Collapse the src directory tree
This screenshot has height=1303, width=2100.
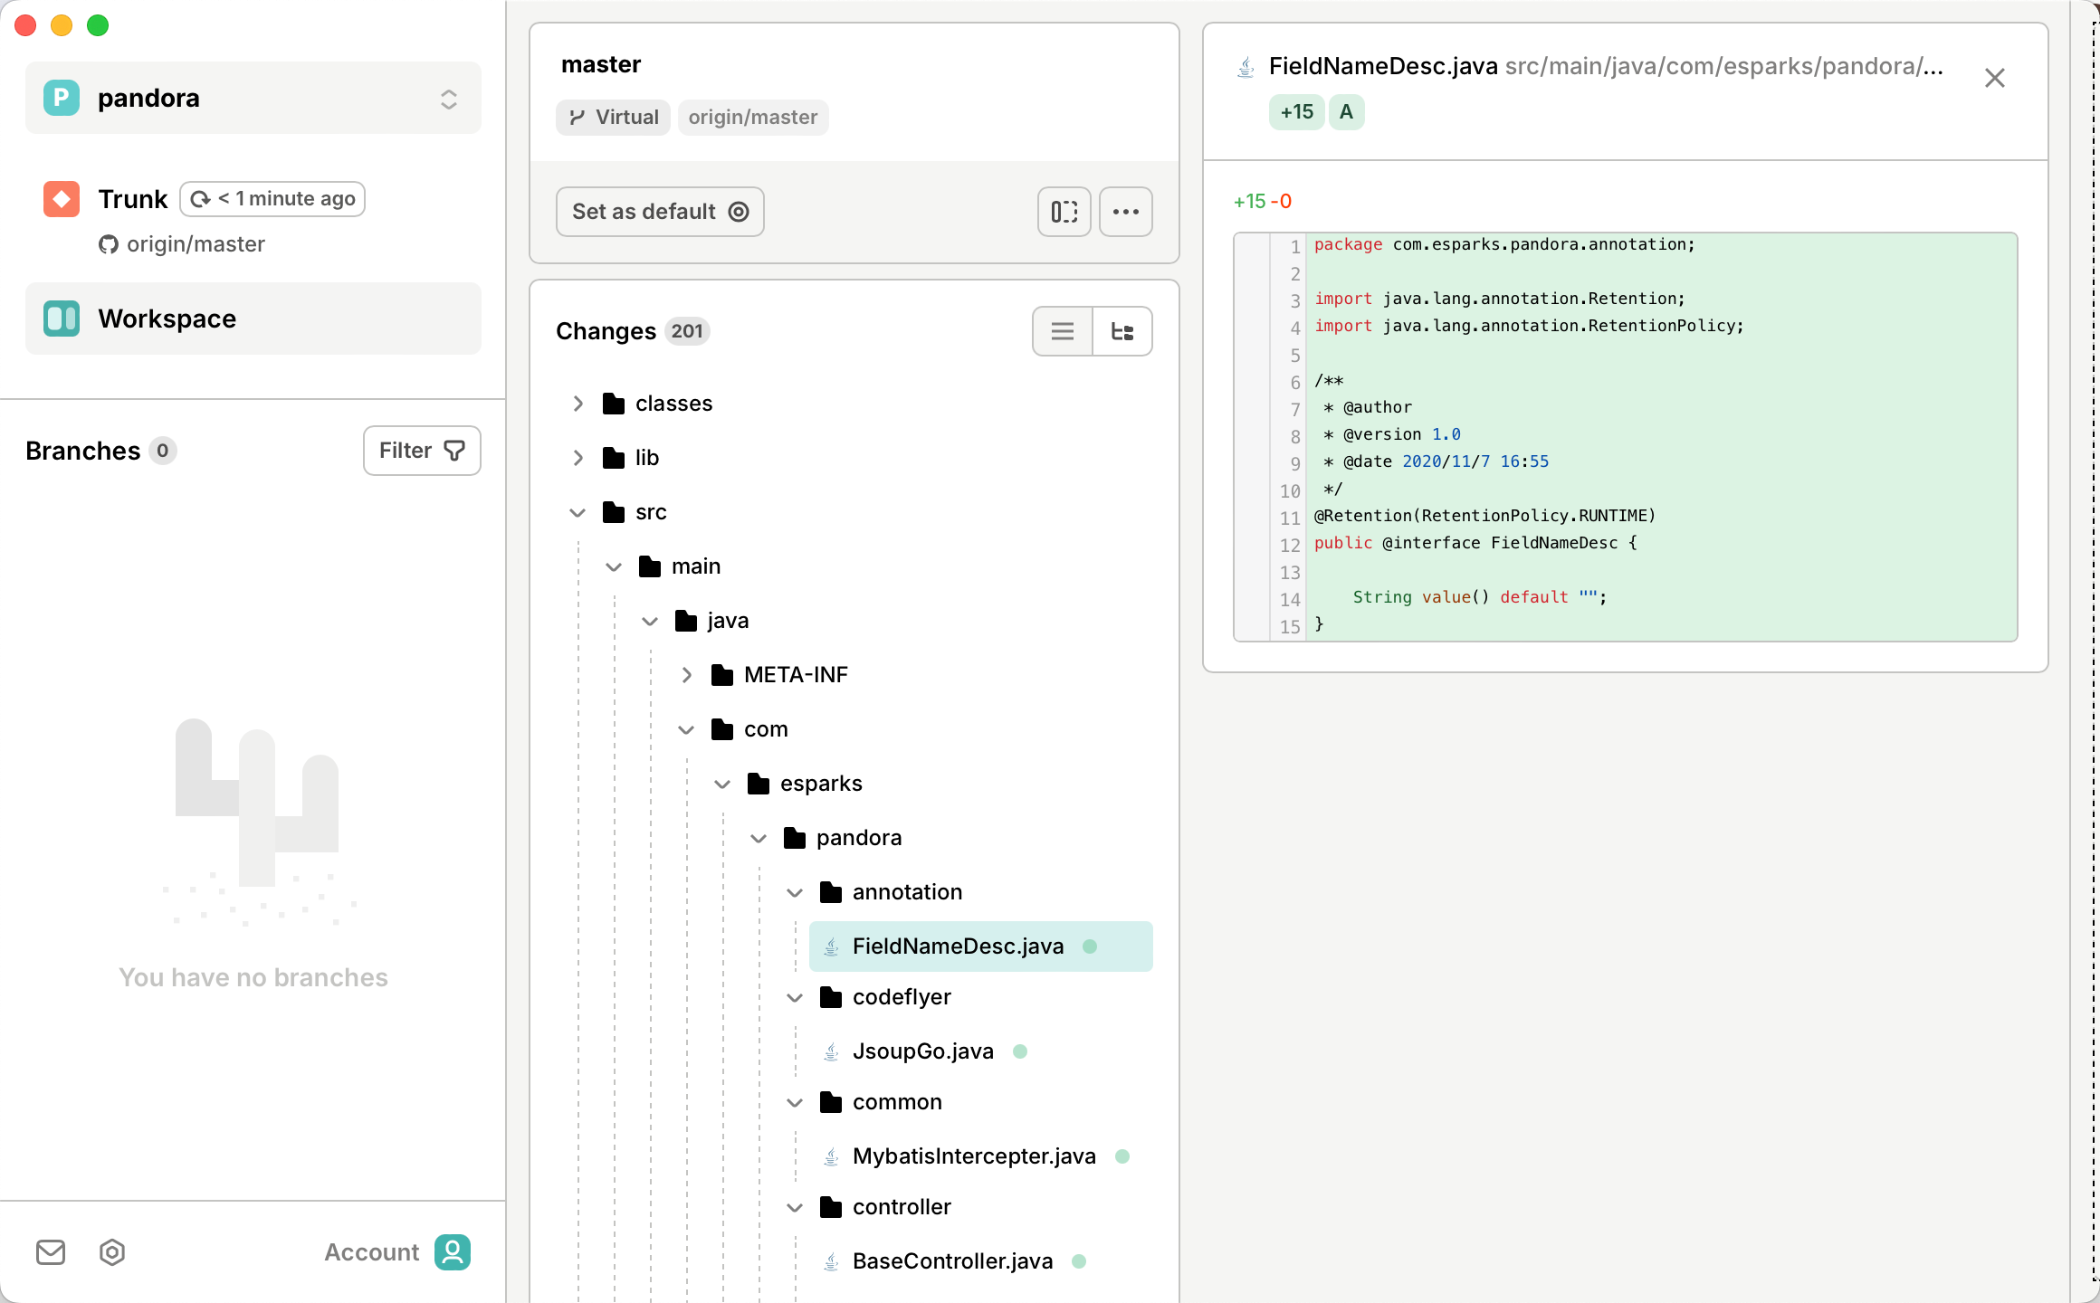point(577,512)
